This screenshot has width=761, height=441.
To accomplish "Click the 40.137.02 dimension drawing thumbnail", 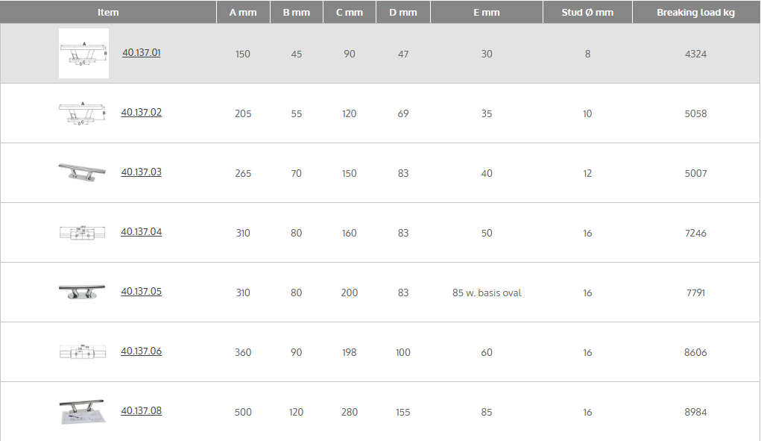I will (82, 113).
